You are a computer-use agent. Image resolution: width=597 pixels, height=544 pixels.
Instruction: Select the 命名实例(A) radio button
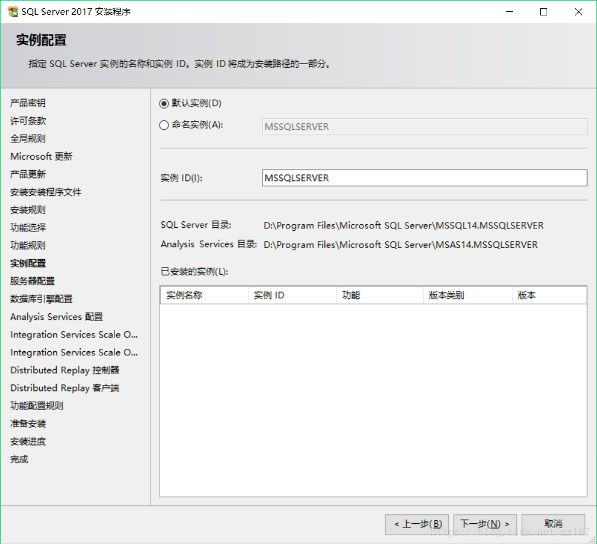tap(164, 125)
